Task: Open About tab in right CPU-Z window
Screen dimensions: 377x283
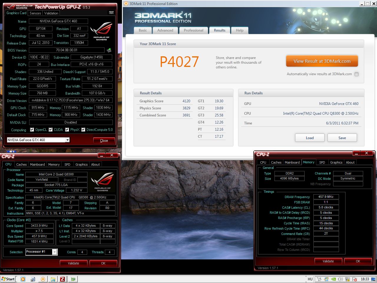Action: tap(350, 162)
